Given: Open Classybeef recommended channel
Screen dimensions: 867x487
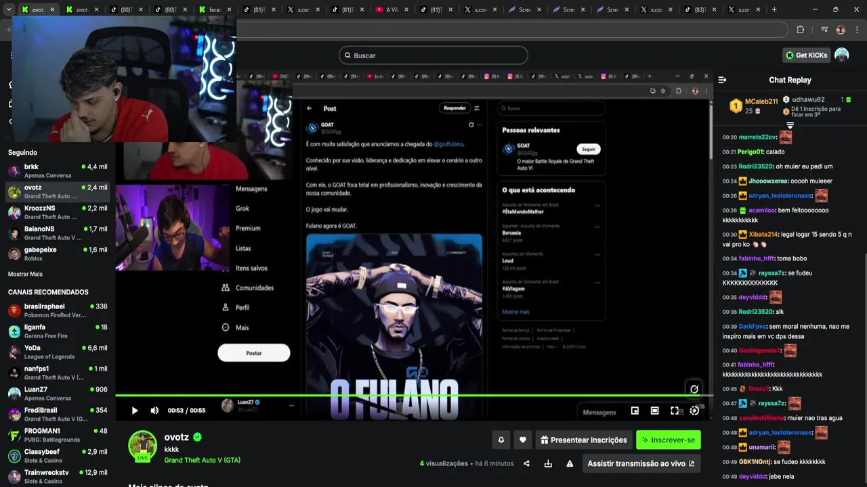Looking at the screenshot, I should pyautogui.click(x=58, y=456).
